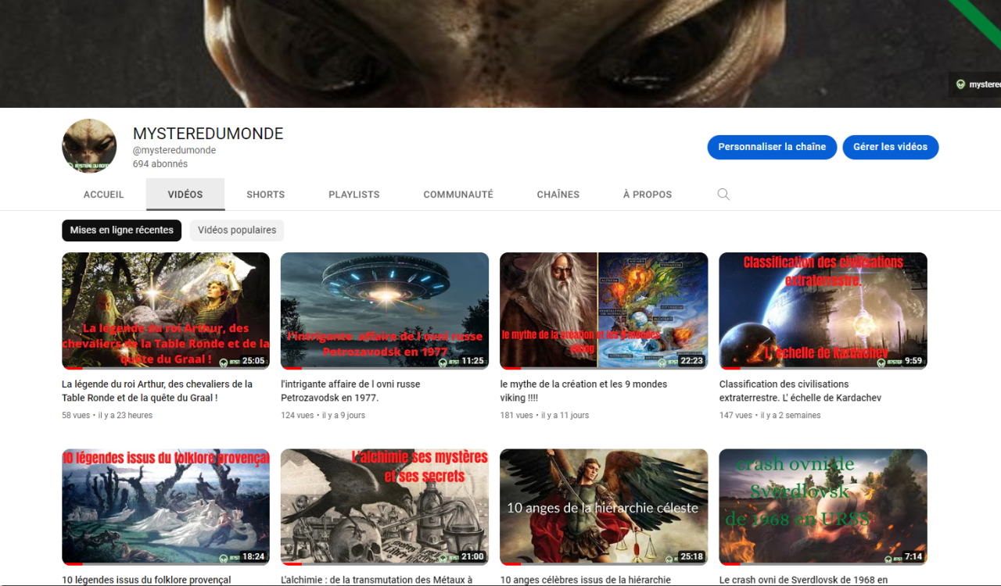1001x586 pixels.
Task: Click the 9:59 duration badge
Action: pyautogui.click(x=913, y=362)
